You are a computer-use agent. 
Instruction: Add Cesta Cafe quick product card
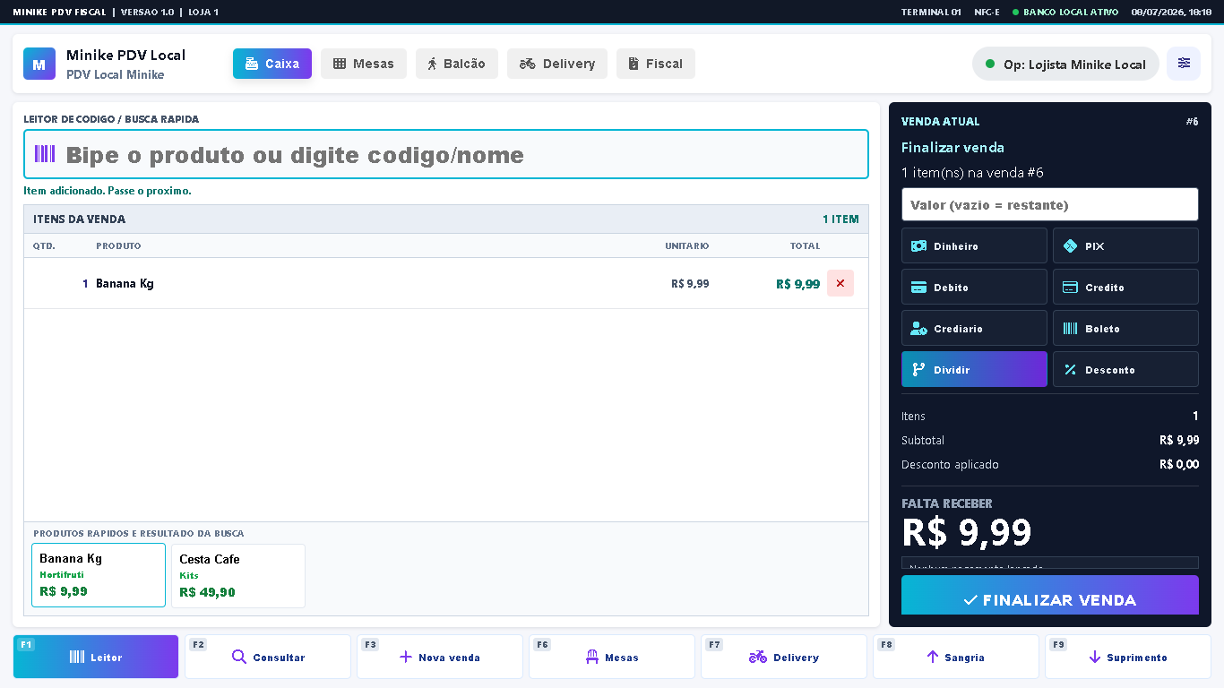click(238, 575)
